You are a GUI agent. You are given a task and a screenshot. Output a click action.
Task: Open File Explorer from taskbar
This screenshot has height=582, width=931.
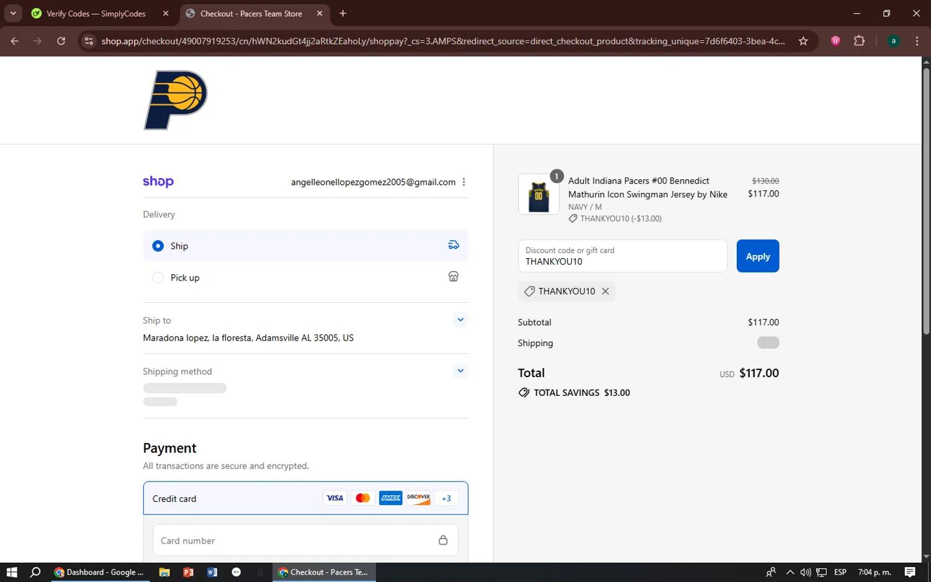164,572
